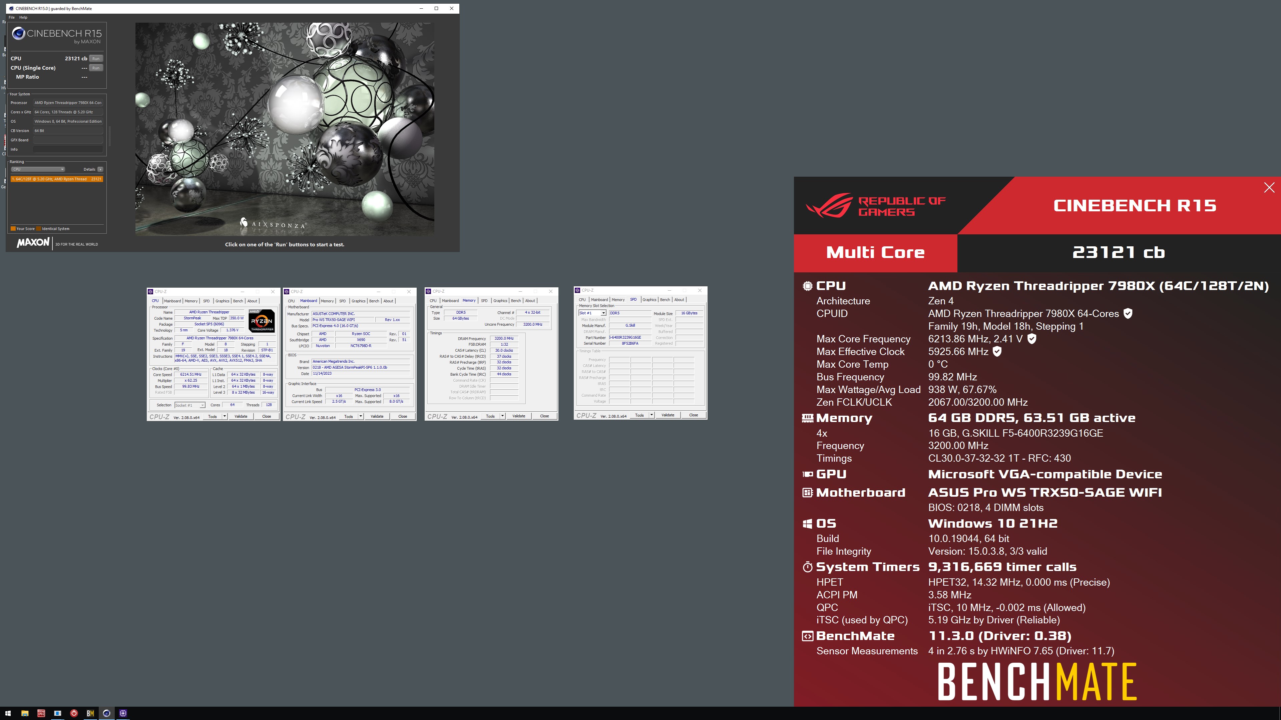Click System Timers stopwatch icon
The image size is (1281, 720).
[808, 567]
